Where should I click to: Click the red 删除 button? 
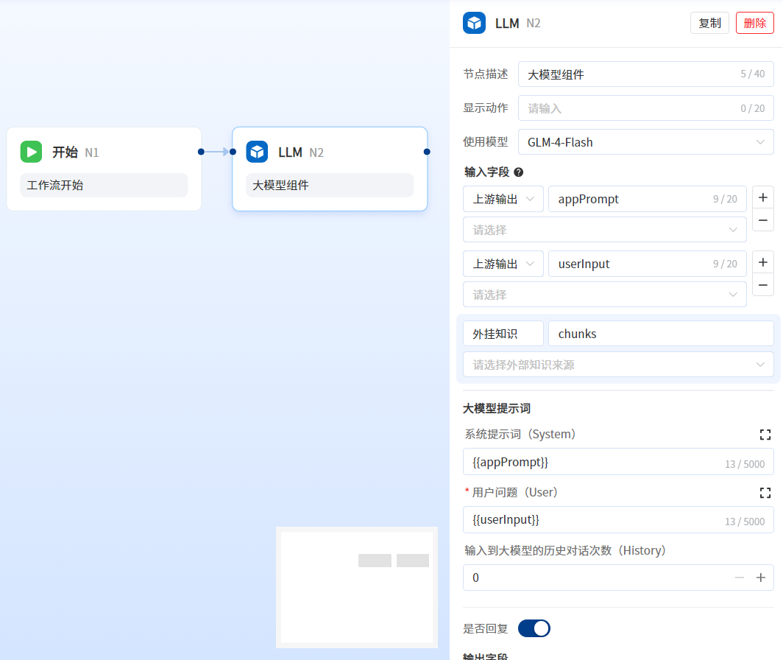click(x=754, y=23)
